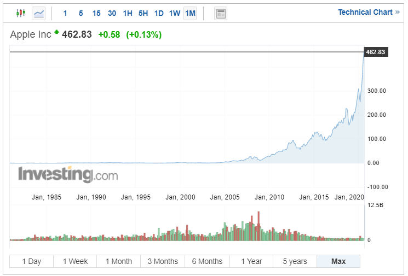Pick the 3 Months range
The image size is (408, 276).
(163, 261)
